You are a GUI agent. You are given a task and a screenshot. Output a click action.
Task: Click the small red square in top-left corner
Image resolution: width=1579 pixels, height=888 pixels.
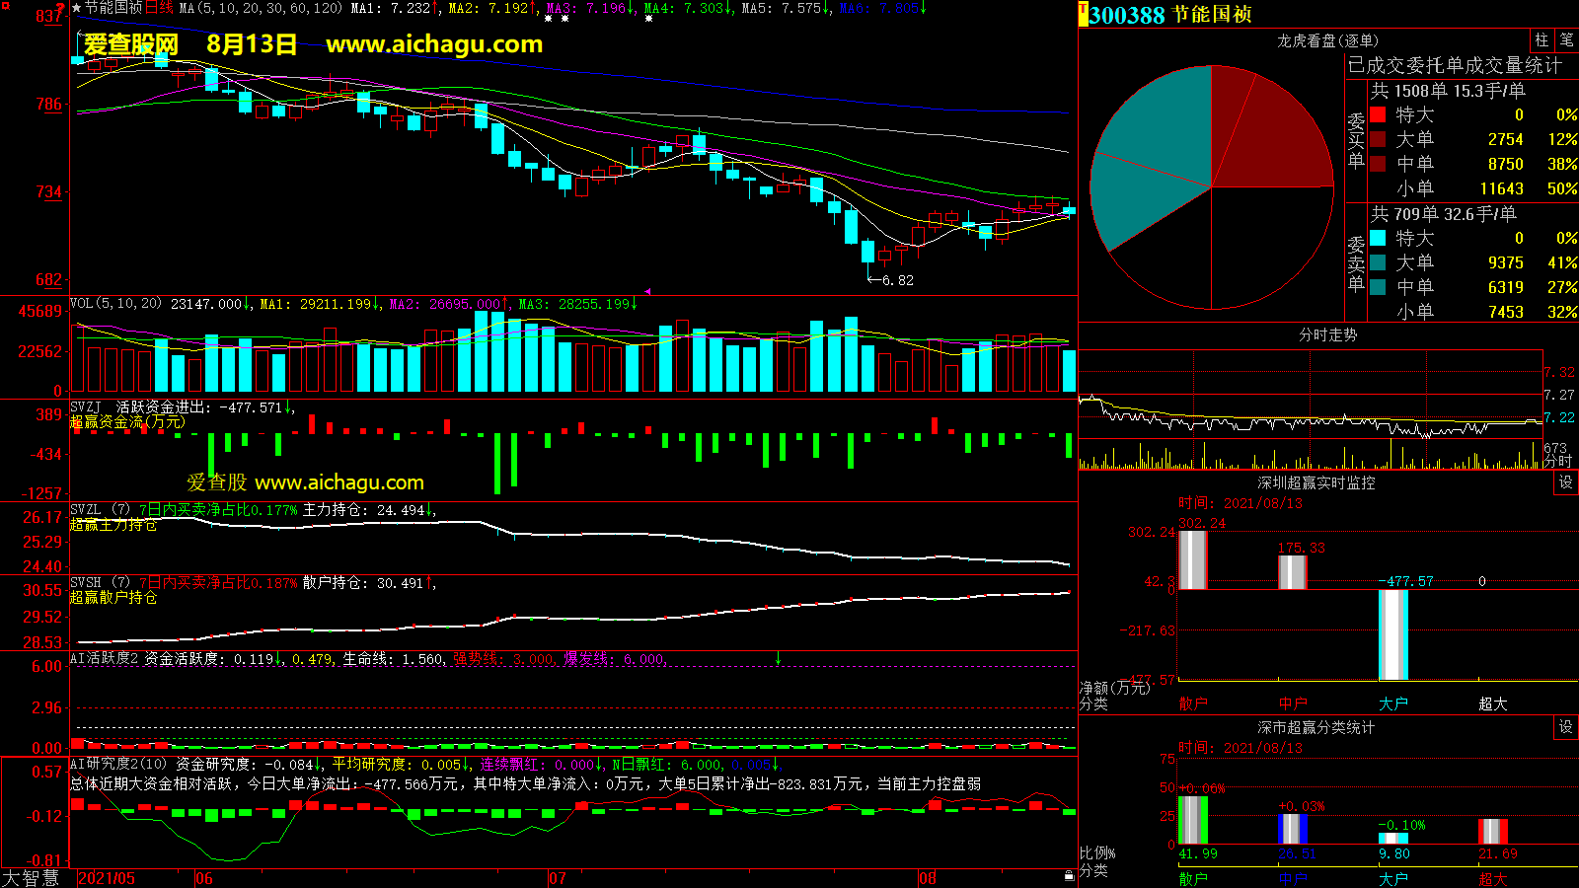point(6,7)
